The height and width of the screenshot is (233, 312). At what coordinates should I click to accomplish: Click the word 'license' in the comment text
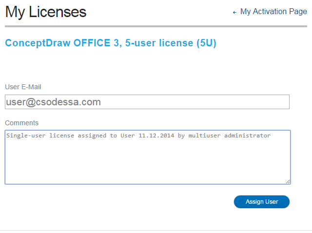coord(62,136)
